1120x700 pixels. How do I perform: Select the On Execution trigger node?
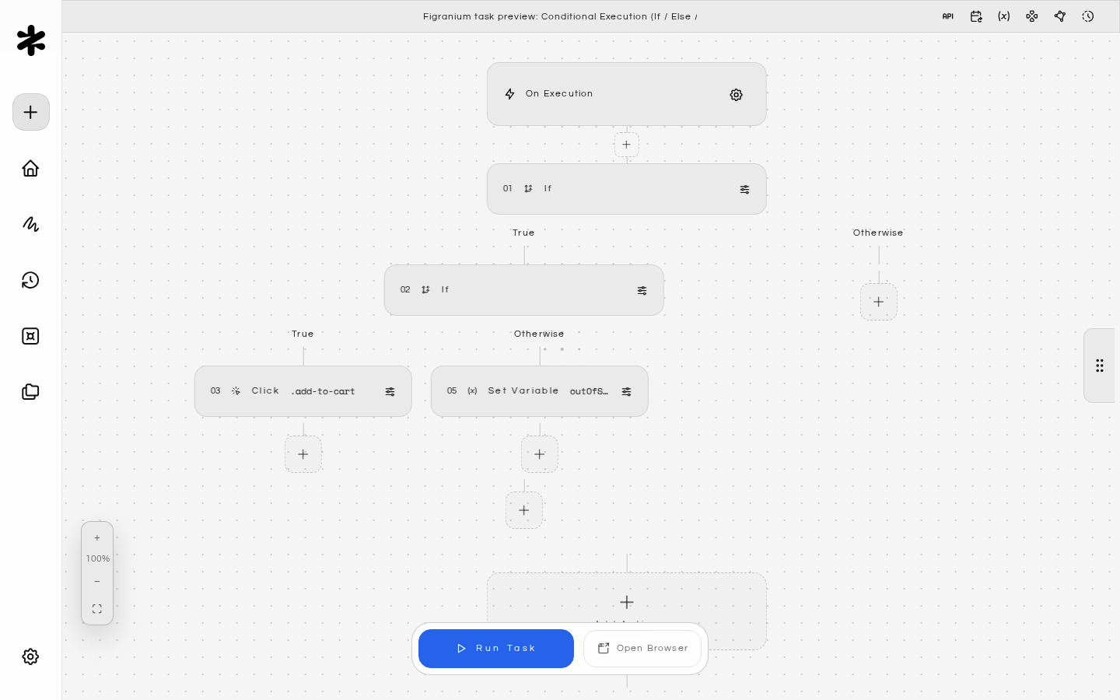tap(626, 94)
